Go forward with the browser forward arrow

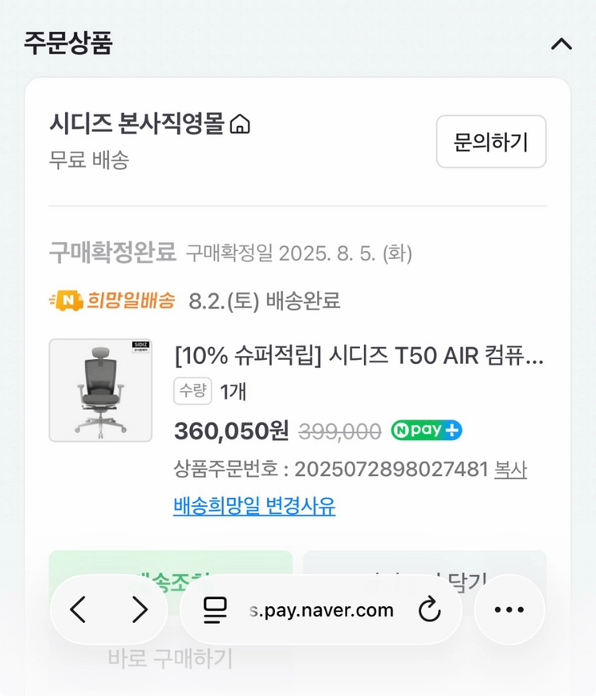tap(140, 609)
